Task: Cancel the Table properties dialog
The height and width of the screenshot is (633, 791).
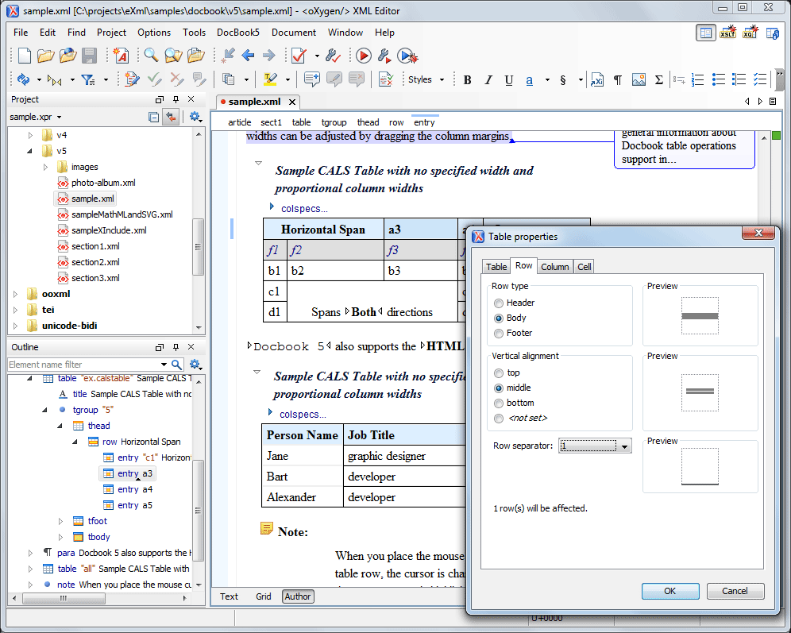Action: [x=735, y=591]
